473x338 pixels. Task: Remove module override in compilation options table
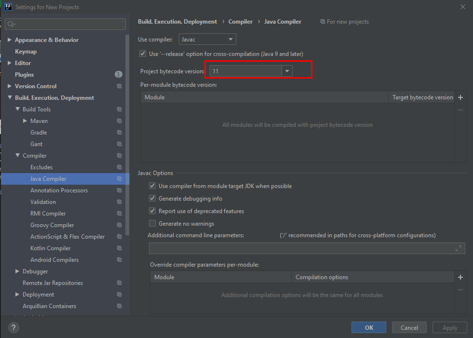pyautogui.click(x=460, y=290)
